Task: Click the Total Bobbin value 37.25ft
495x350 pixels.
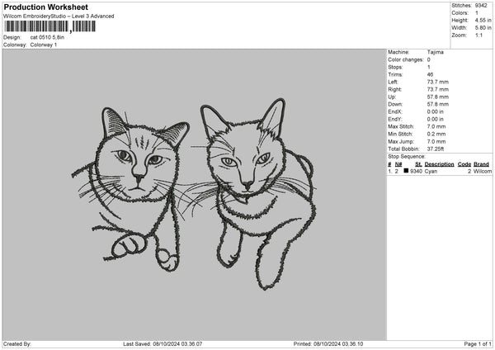Action: (x=436, y=149)
